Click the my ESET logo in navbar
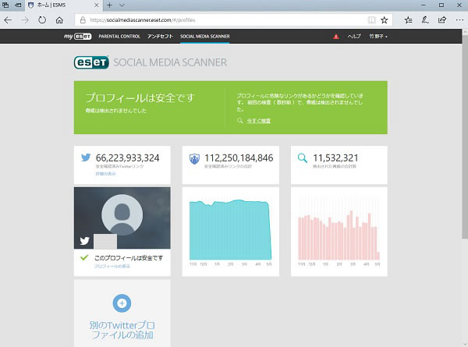 (77, 36)
